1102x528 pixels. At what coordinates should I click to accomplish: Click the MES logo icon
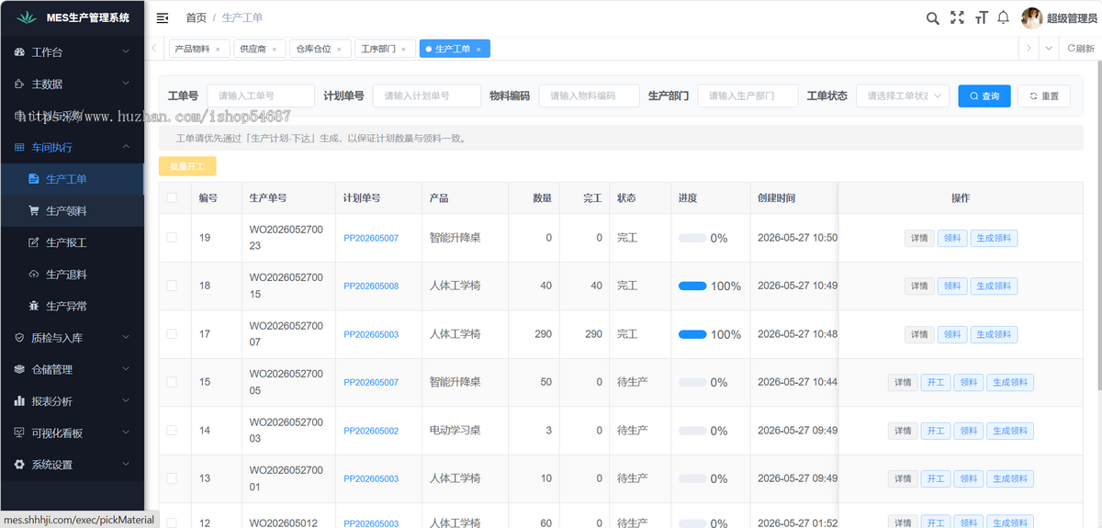coord(28,17)
